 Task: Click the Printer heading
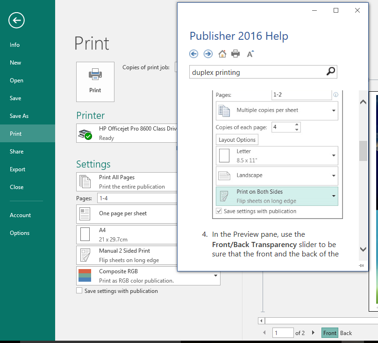[x=90, y=116]
